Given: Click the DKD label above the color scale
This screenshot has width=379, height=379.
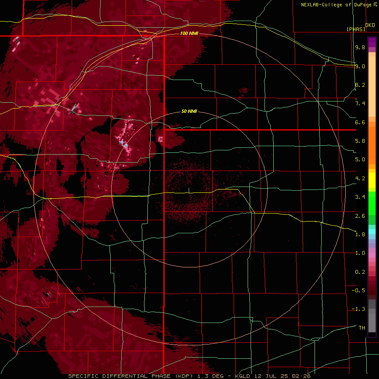Looking at the screenshot, I should tap(370, 25).
